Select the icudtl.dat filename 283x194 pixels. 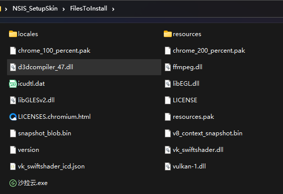(x=31, y=84)
